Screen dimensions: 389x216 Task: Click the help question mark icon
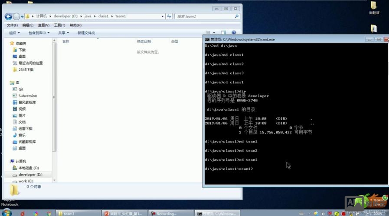pos(234,33)
